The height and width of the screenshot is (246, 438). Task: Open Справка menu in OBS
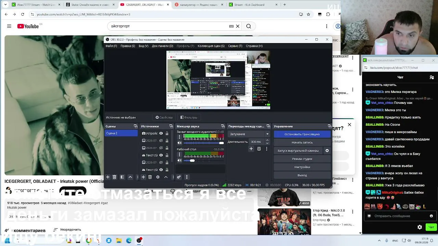coord(254,46)
